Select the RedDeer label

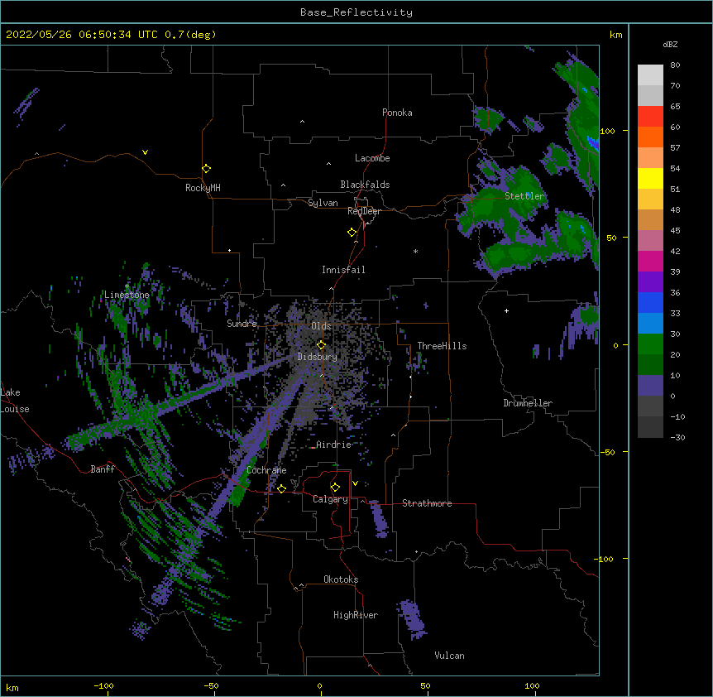[x=364, y=211]
